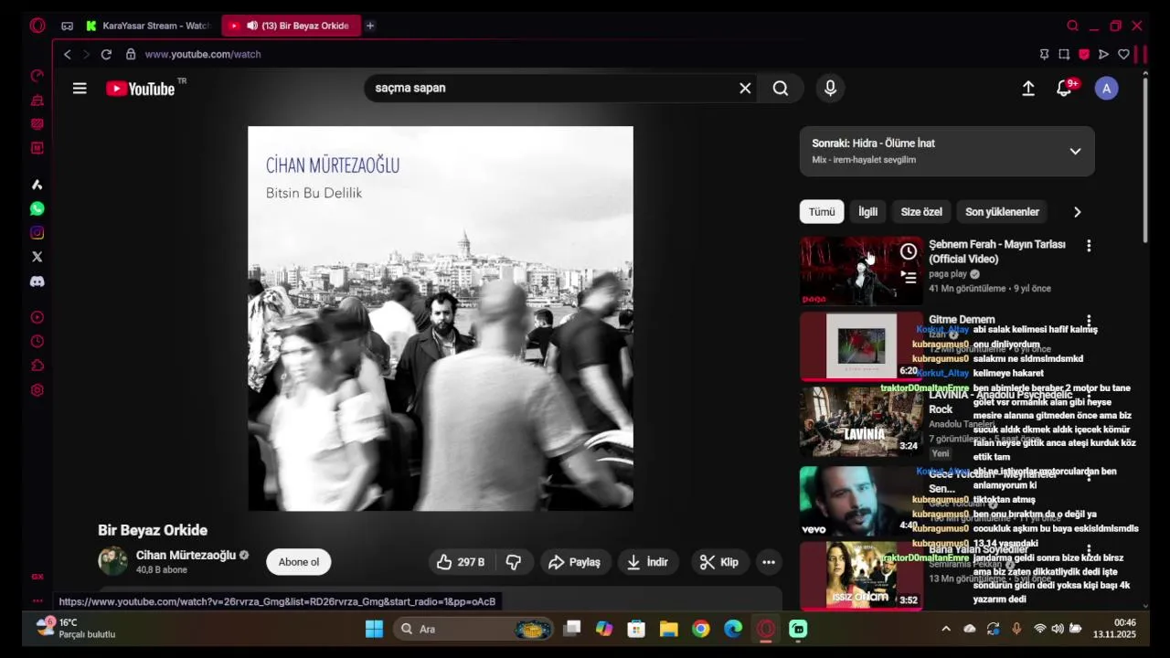Share the video with 'Paylaş'
1170x658 pixels.
click(575, 562)
